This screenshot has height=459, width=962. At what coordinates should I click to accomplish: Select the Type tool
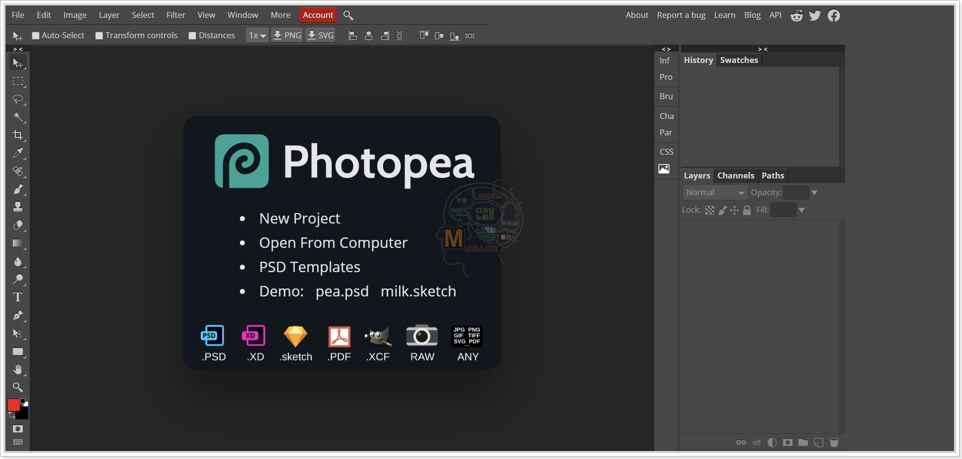(x=18, y=297)
